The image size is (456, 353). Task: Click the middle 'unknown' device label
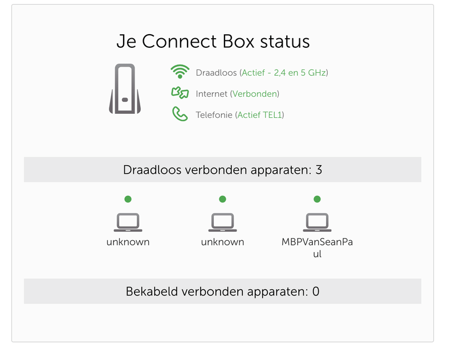222,242
